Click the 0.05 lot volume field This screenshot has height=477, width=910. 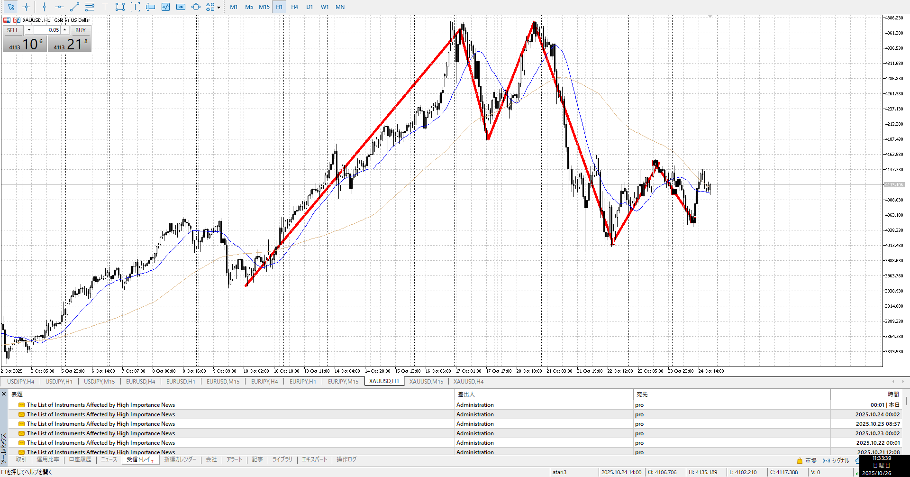tap(47, 30)
